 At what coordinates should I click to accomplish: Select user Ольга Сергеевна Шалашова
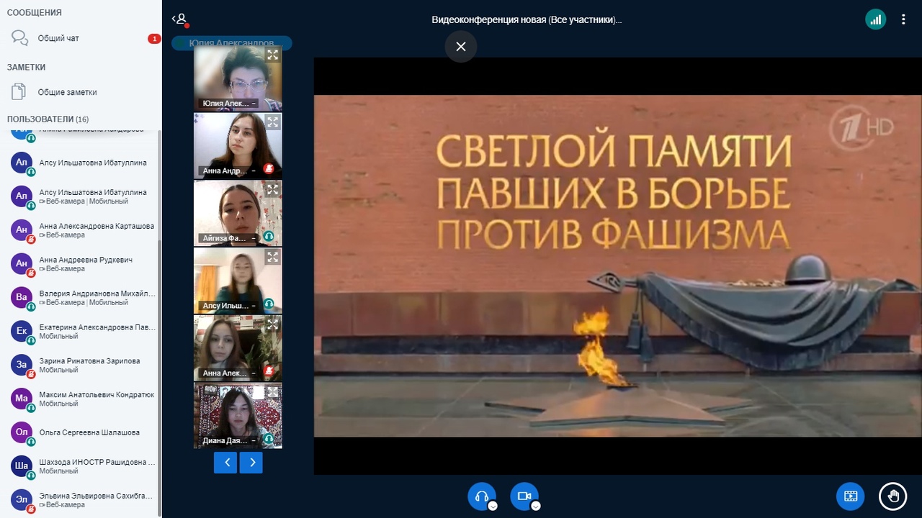89,432
